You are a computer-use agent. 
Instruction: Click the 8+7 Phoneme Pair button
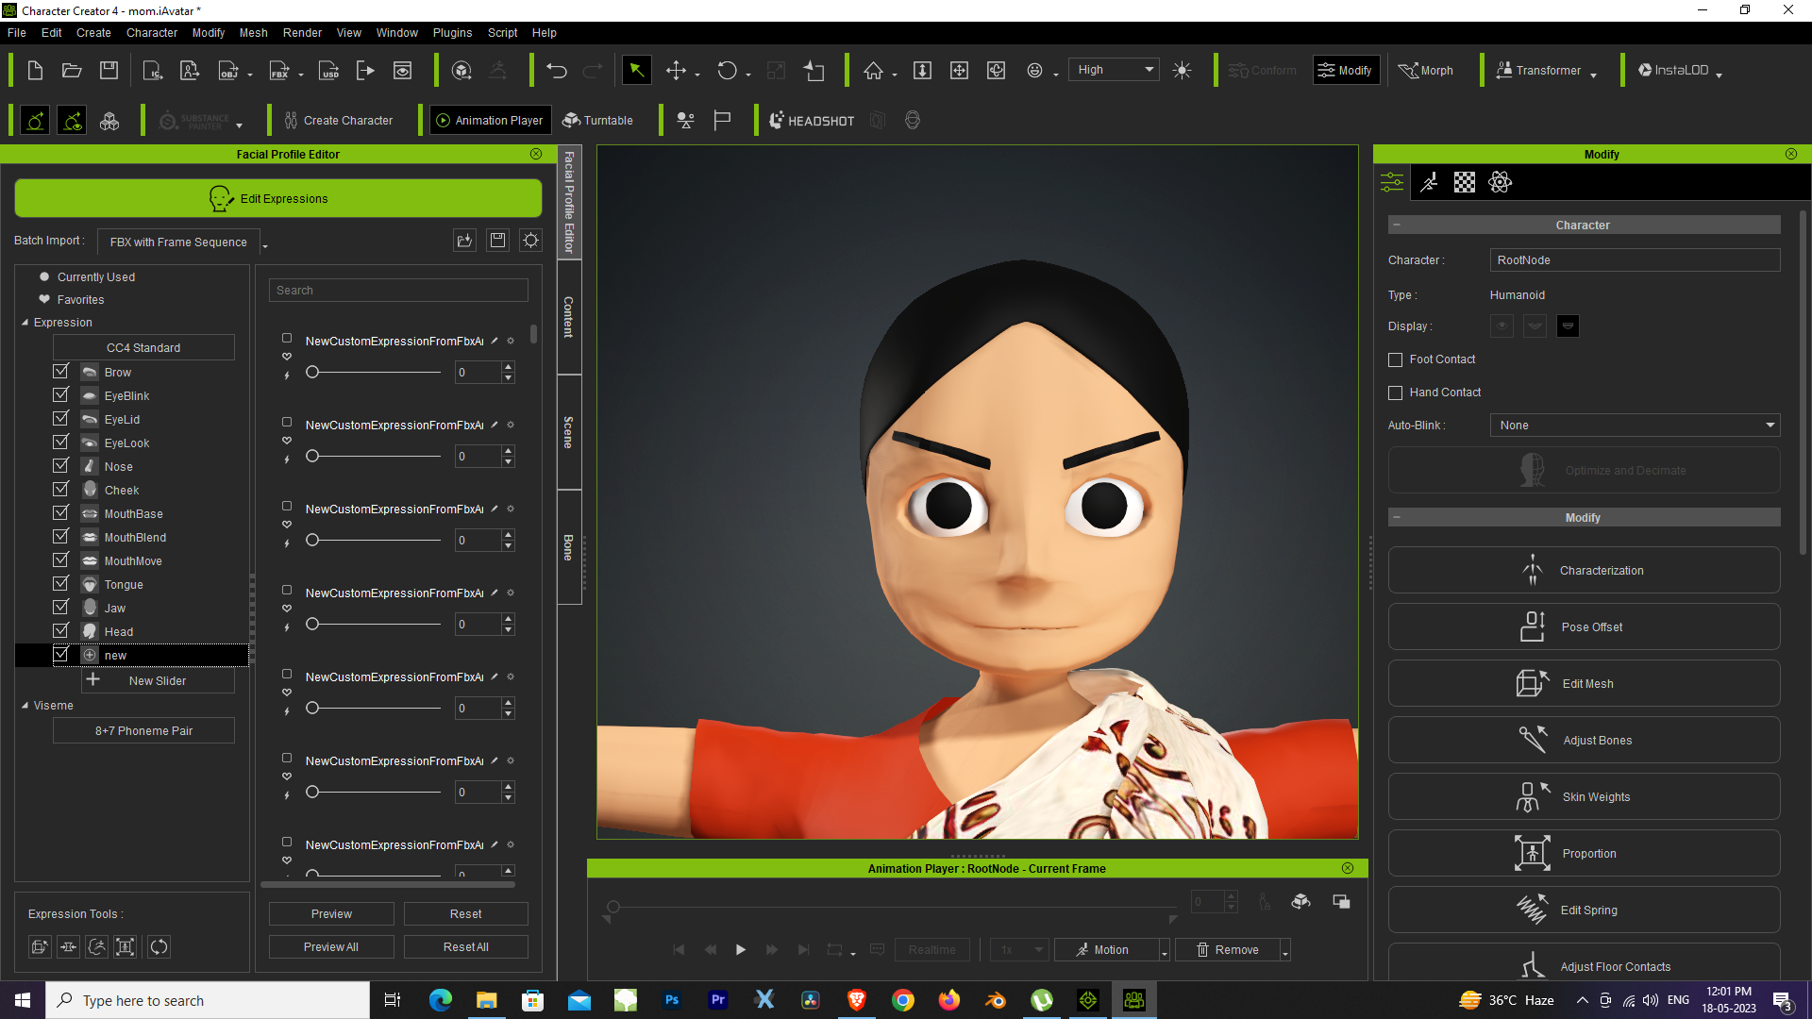(x=143, y=731)
